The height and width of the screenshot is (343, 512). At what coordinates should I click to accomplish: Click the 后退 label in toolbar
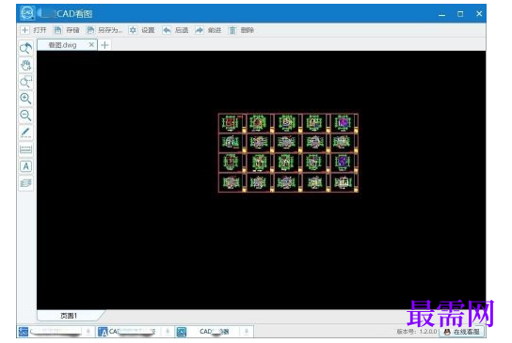(182, 30)
